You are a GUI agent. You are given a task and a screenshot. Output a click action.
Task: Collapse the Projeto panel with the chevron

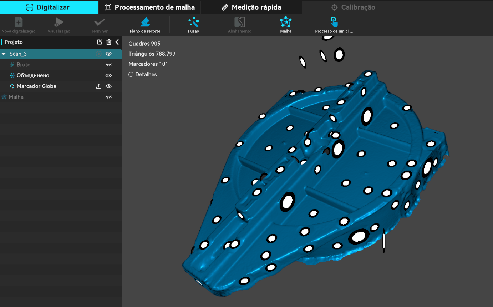click(x=117, y=42)
